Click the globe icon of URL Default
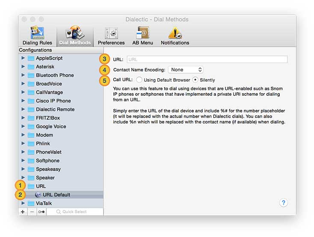 point(38,195)
